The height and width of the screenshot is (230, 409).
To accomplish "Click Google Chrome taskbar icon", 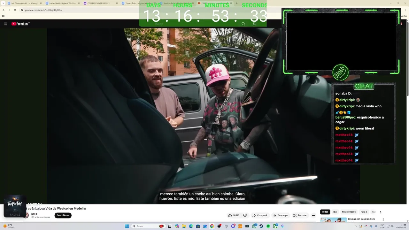I will (212, 226).
